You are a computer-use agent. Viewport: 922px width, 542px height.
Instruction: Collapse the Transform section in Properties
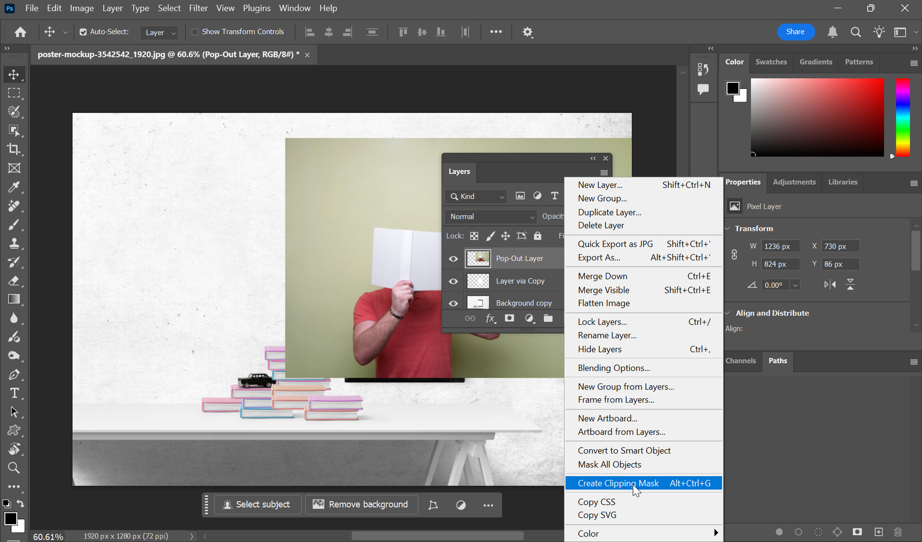coord(728,228)
